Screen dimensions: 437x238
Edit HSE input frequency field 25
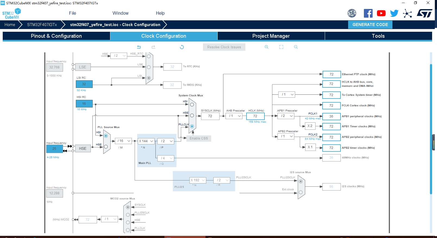54,149
